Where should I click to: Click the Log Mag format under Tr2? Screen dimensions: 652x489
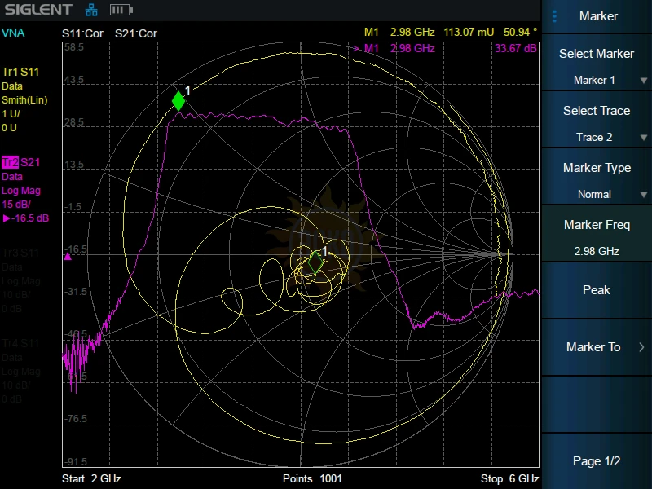click(21, 191)
